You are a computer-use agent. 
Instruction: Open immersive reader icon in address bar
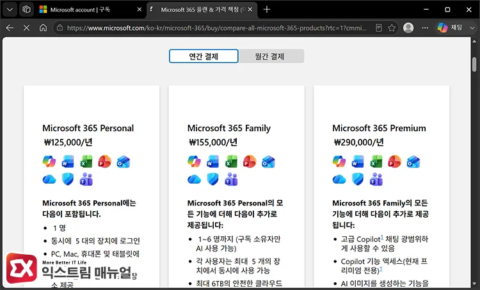click(379, 28)
